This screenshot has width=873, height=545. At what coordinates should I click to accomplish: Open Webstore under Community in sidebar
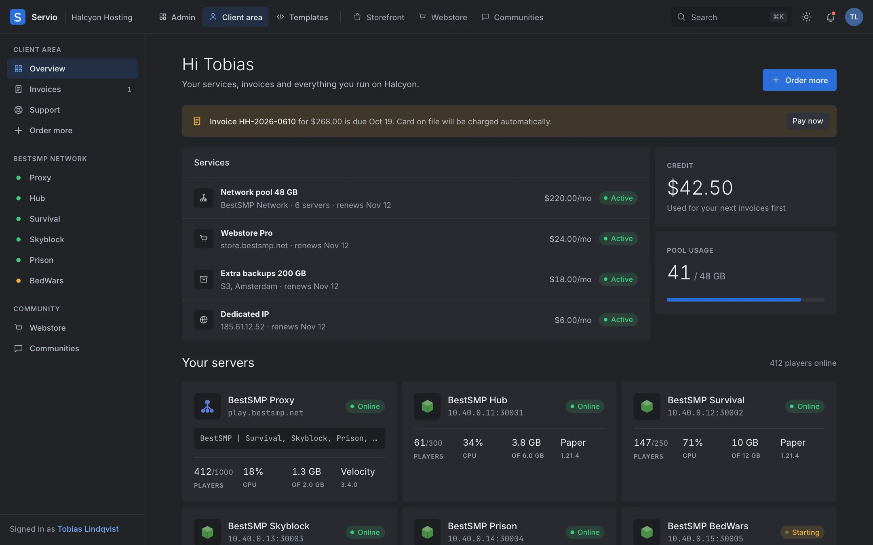pyautogui.click(x=72, y=328)
